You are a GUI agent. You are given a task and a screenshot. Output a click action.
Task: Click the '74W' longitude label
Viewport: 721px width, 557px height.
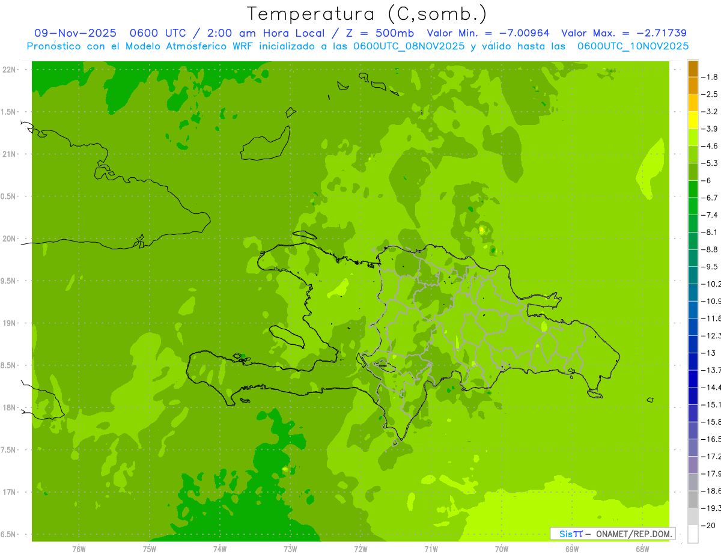219,549
